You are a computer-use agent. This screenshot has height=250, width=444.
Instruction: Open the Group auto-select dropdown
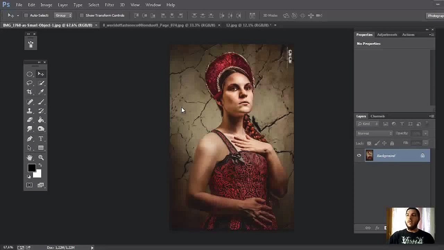coord(63,16)
